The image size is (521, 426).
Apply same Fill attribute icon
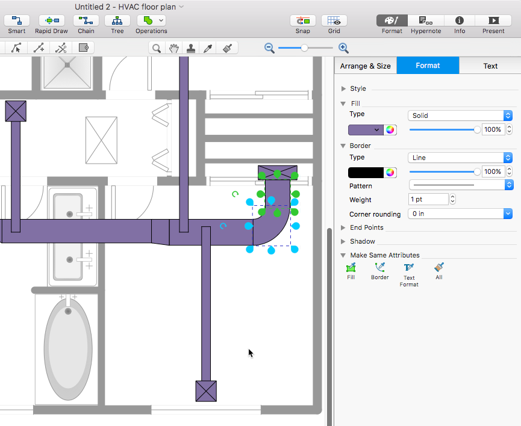click(x=351, y=268)
